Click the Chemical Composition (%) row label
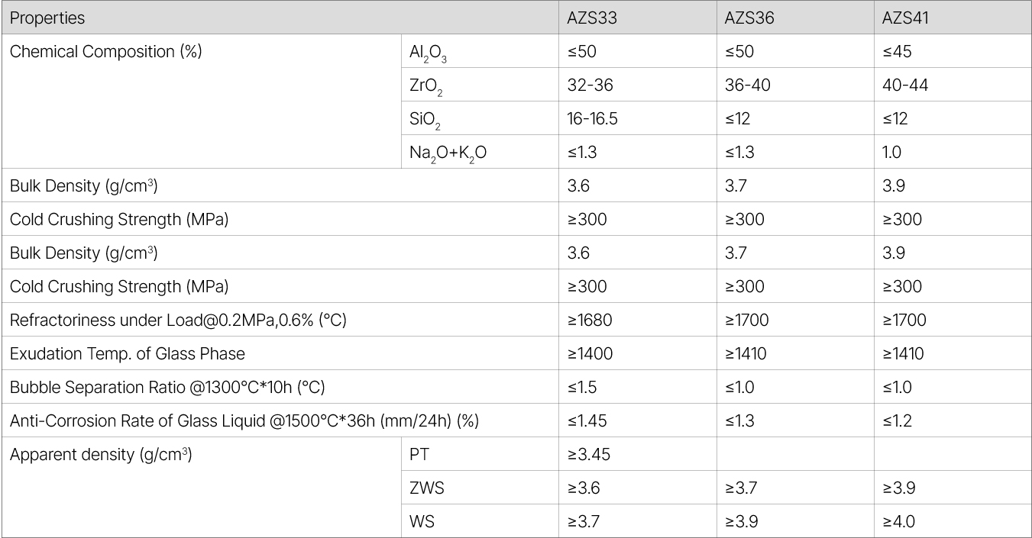Viewport: 1032px width, 538px height. [105, 52]
